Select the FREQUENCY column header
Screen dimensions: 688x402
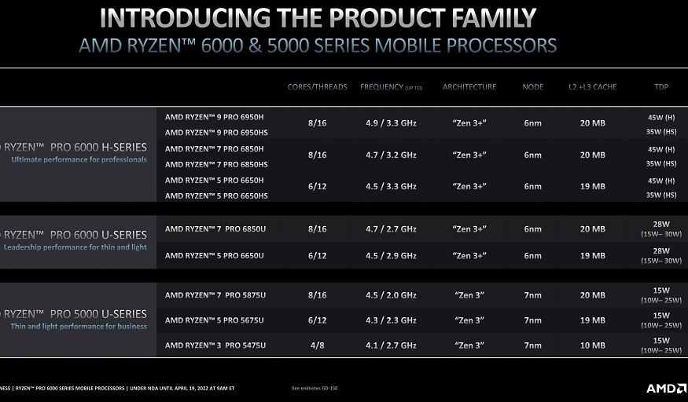coord(391,87)
